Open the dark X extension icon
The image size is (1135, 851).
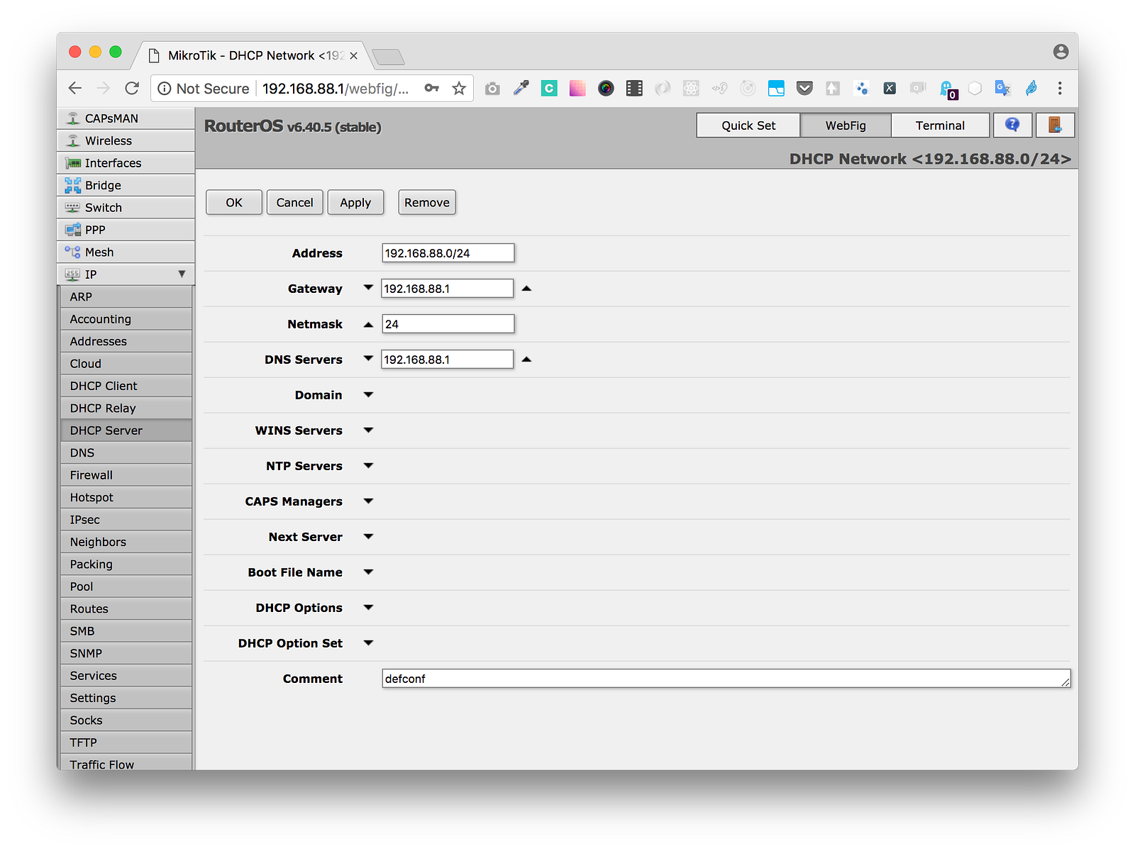[x=890, y=88]
